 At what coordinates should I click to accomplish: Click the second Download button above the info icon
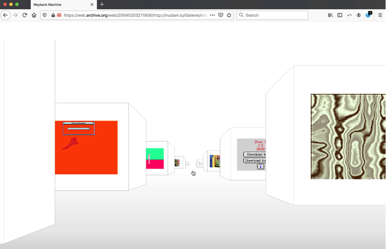pos(255,160)
